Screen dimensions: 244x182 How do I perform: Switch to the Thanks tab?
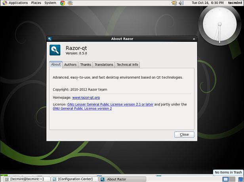(86, 65)
